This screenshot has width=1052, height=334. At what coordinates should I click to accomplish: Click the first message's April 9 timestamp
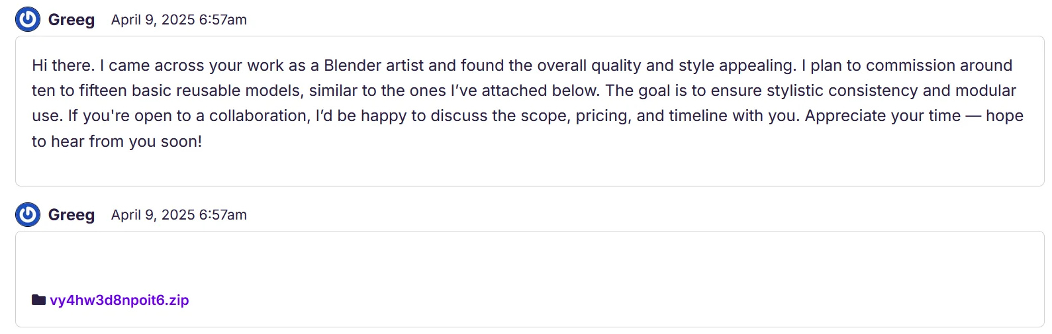tap(179, 20)
